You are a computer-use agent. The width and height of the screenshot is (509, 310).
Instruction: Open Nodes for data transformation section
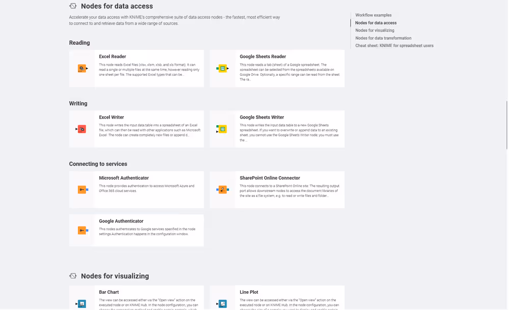(383, 38)
